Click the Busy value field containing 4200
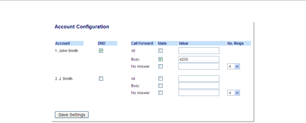Viewport: 306px width, 123px height. click(x=199, y=59)
